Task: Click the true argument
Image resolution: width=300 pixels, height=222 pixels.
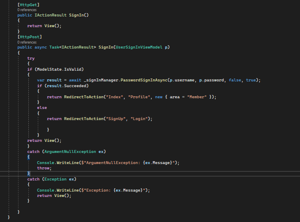Action: [251, 80]
